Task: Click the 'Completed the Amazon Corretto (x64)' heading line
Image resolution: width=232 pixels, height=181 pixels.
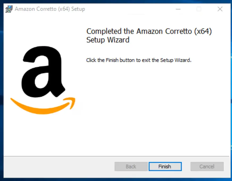Action: [x=149, y=31]
